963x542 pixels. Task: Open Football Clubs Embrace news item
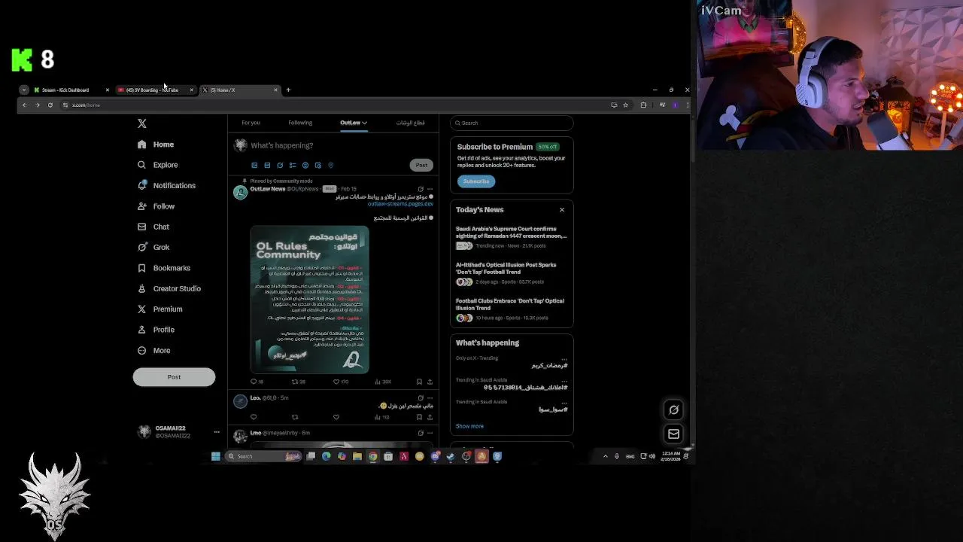tap(512, 309)
